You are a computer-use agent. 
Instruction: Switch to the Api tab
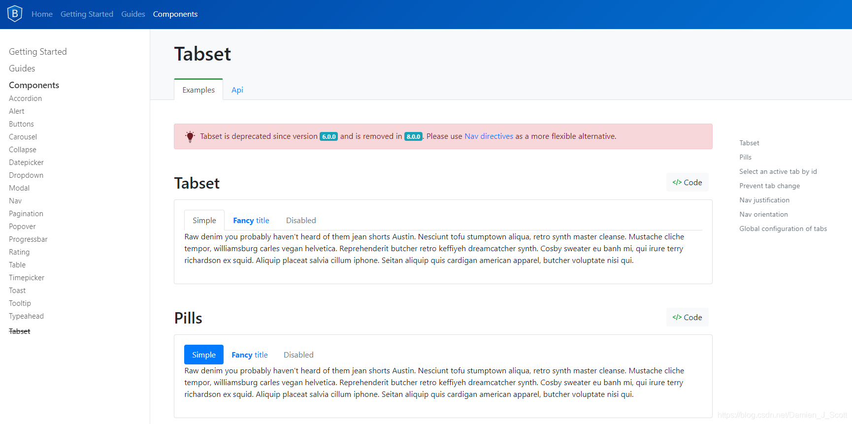point(237,90)
